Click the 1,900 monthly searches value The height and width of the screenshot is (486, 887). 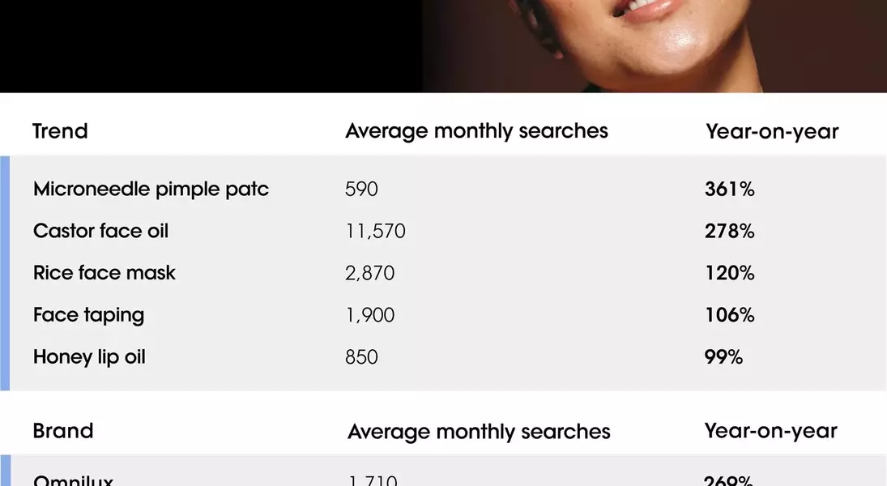[370, 314]
